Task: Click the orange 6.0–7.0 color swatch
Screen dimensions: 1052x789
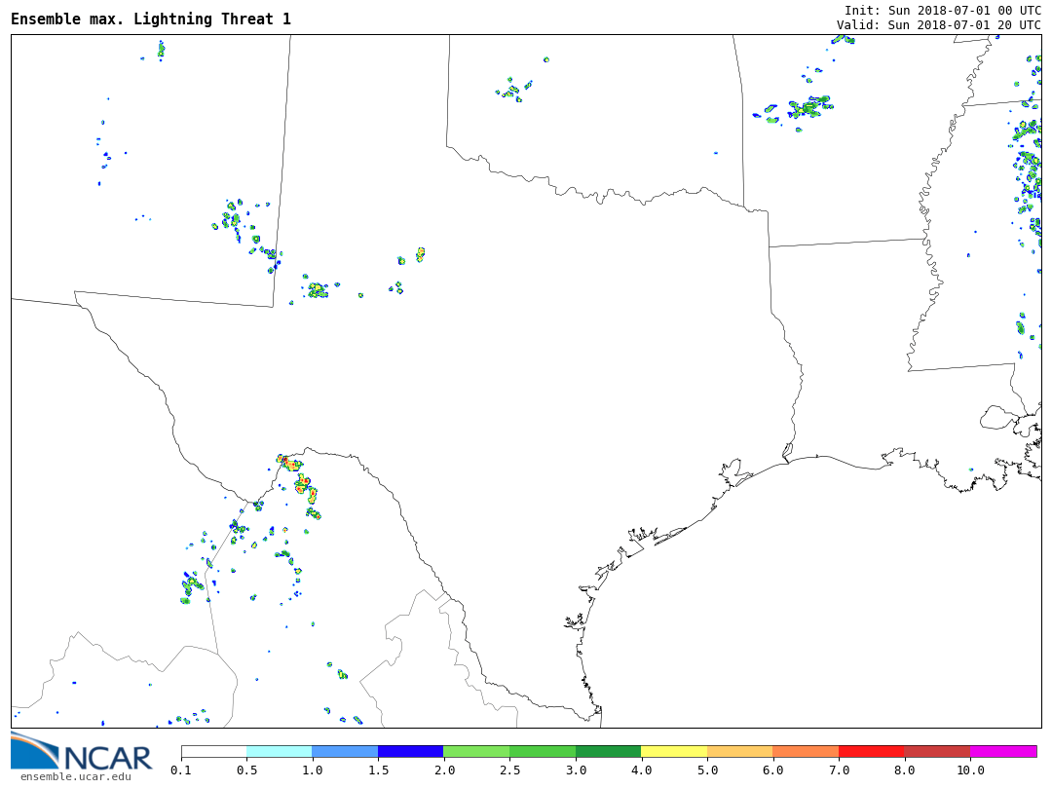Action: tap(806, 751)
